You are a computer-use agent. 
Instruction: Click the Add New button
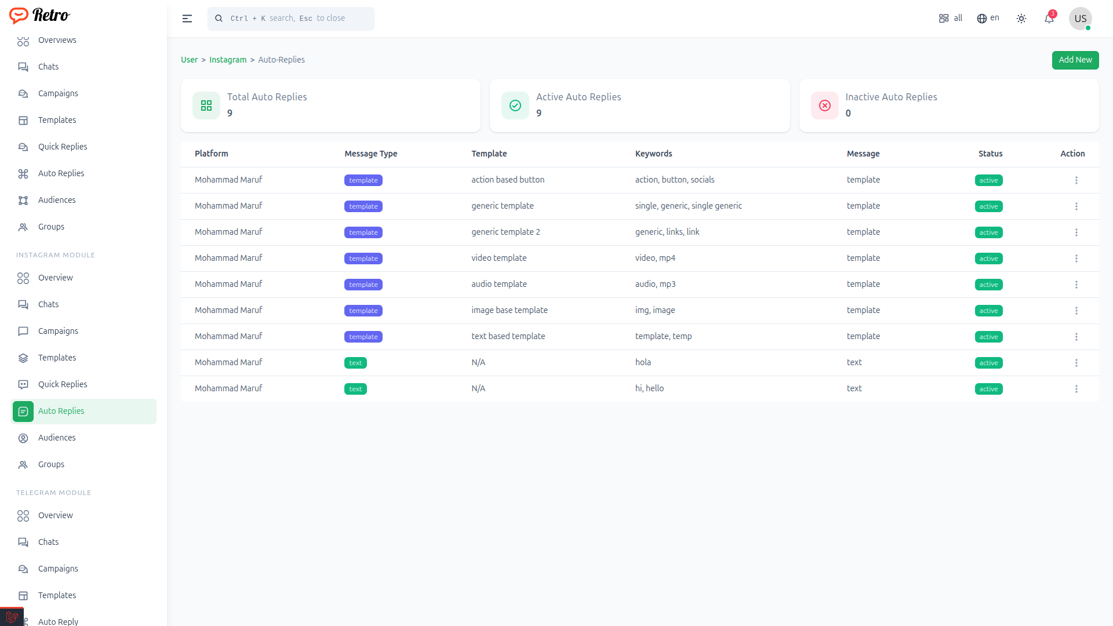tap(1075, 60)
